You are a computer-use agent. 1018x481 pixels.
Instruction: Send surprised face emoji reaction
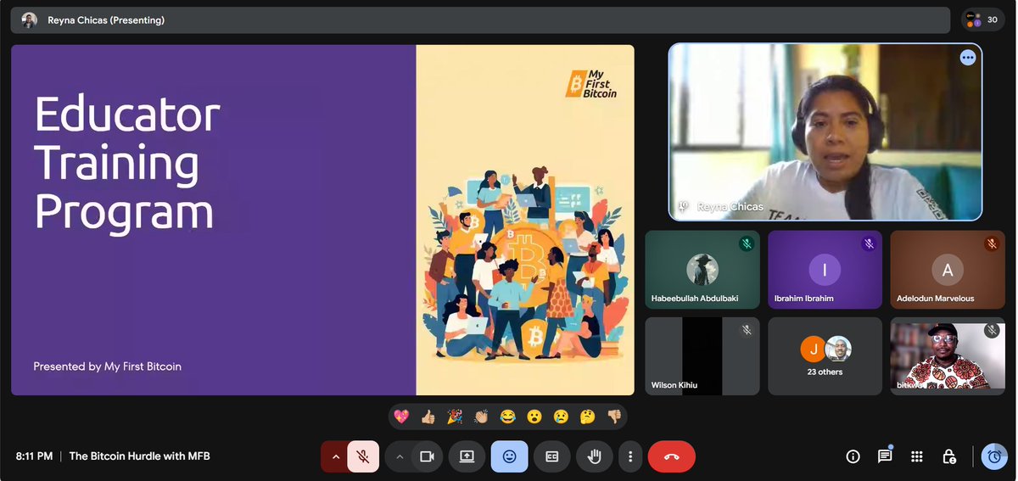534,417
